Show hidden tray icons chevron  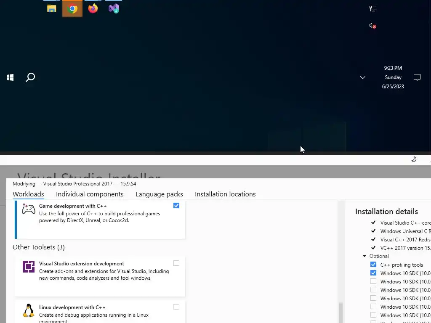(363, 77)
